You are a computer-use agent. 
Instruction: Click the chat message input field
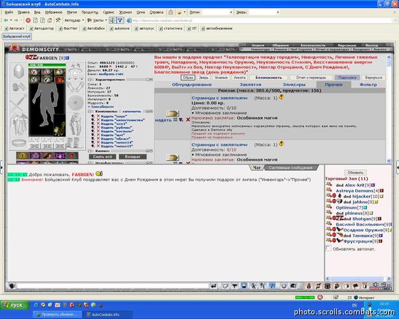point(112,286)
